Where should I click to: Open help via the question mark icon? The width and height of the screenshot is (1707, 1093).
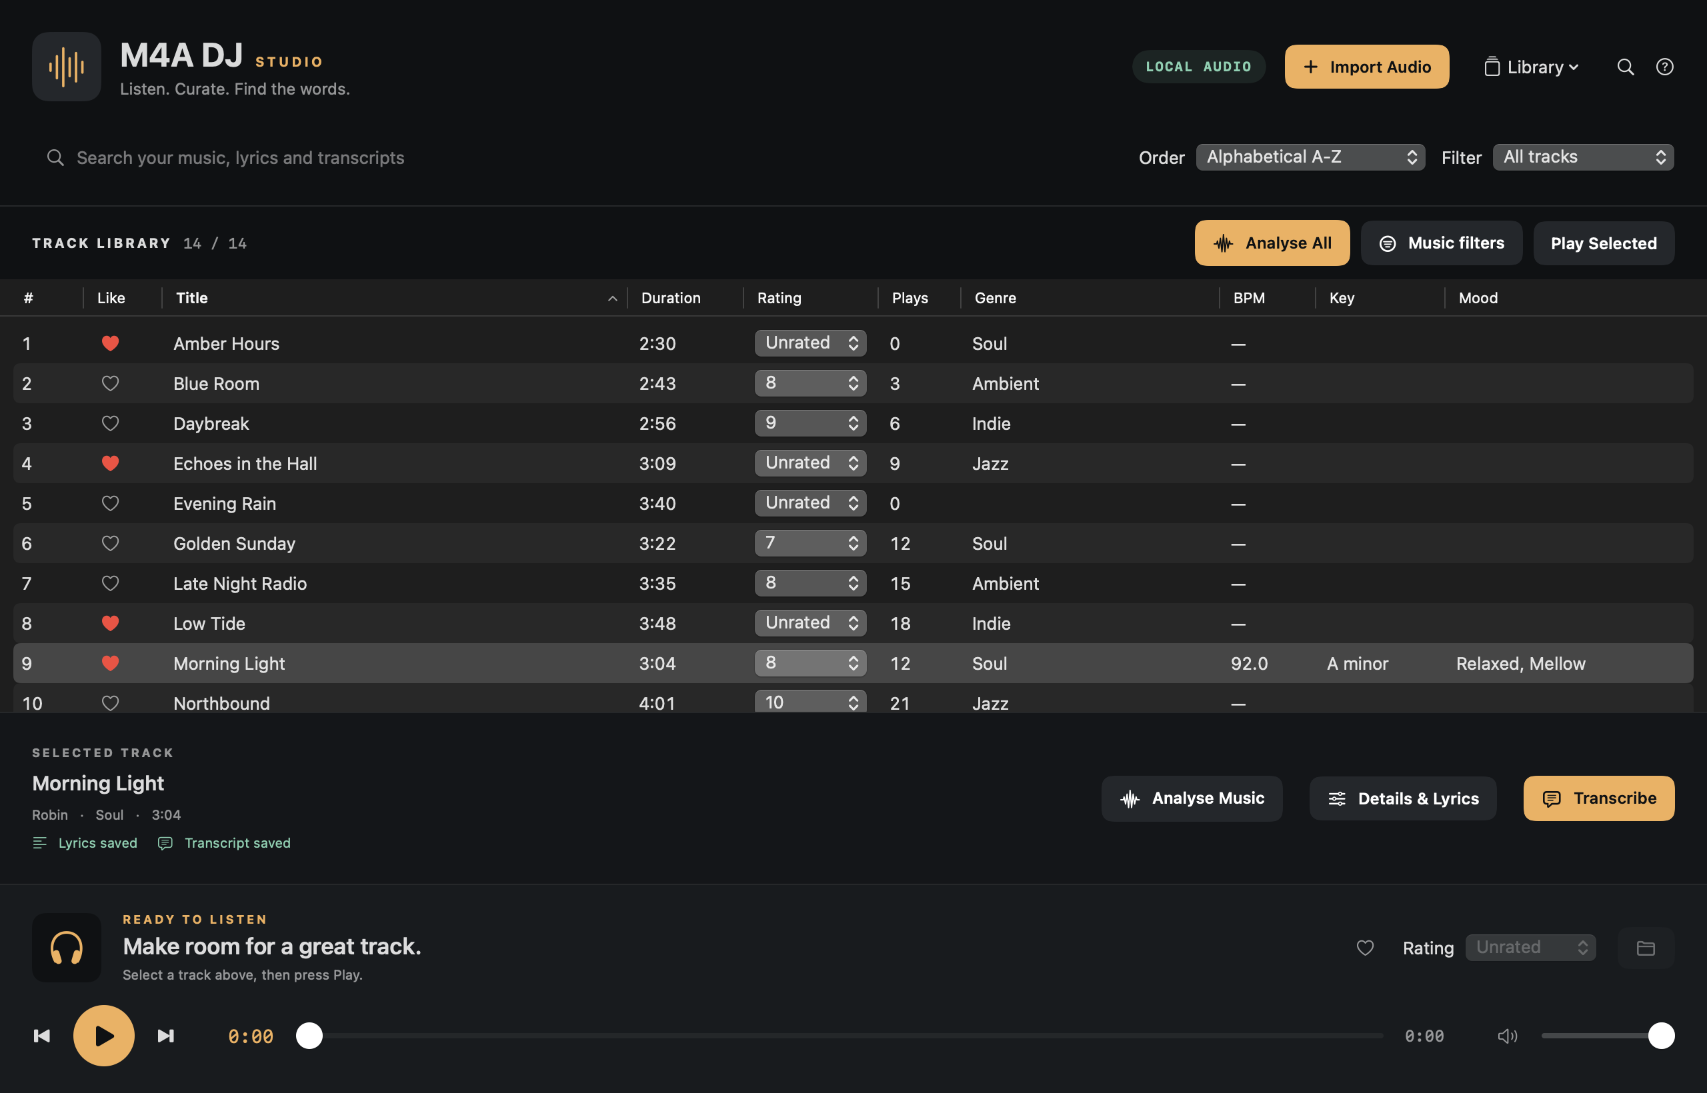pos(1664,67)
